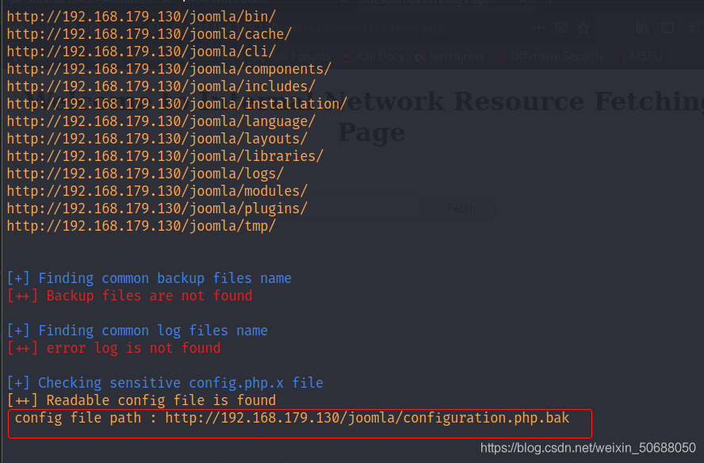The width and height of the screenshot is (704, 463).
Task: Click the red line 'Backup files are not found'
Action: pyautogui.click(x=129, y=297)
